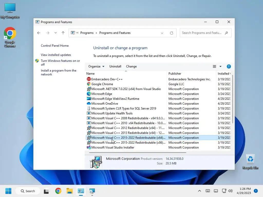
Task: Click the Visual C++ 2012 Redistributable icon
Action: 89,128
